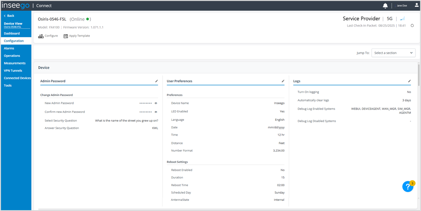
Task: Open the Logs section edit pencil
Action: (409, 81)
